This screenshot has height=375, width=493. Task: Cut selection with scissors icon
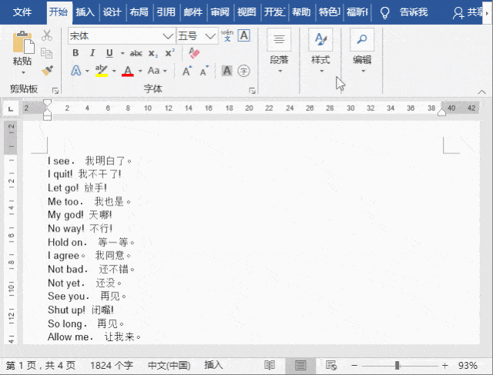(47, 35)
